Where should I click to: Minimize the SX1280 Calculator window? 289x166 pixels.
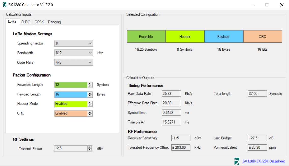(252, 5)
